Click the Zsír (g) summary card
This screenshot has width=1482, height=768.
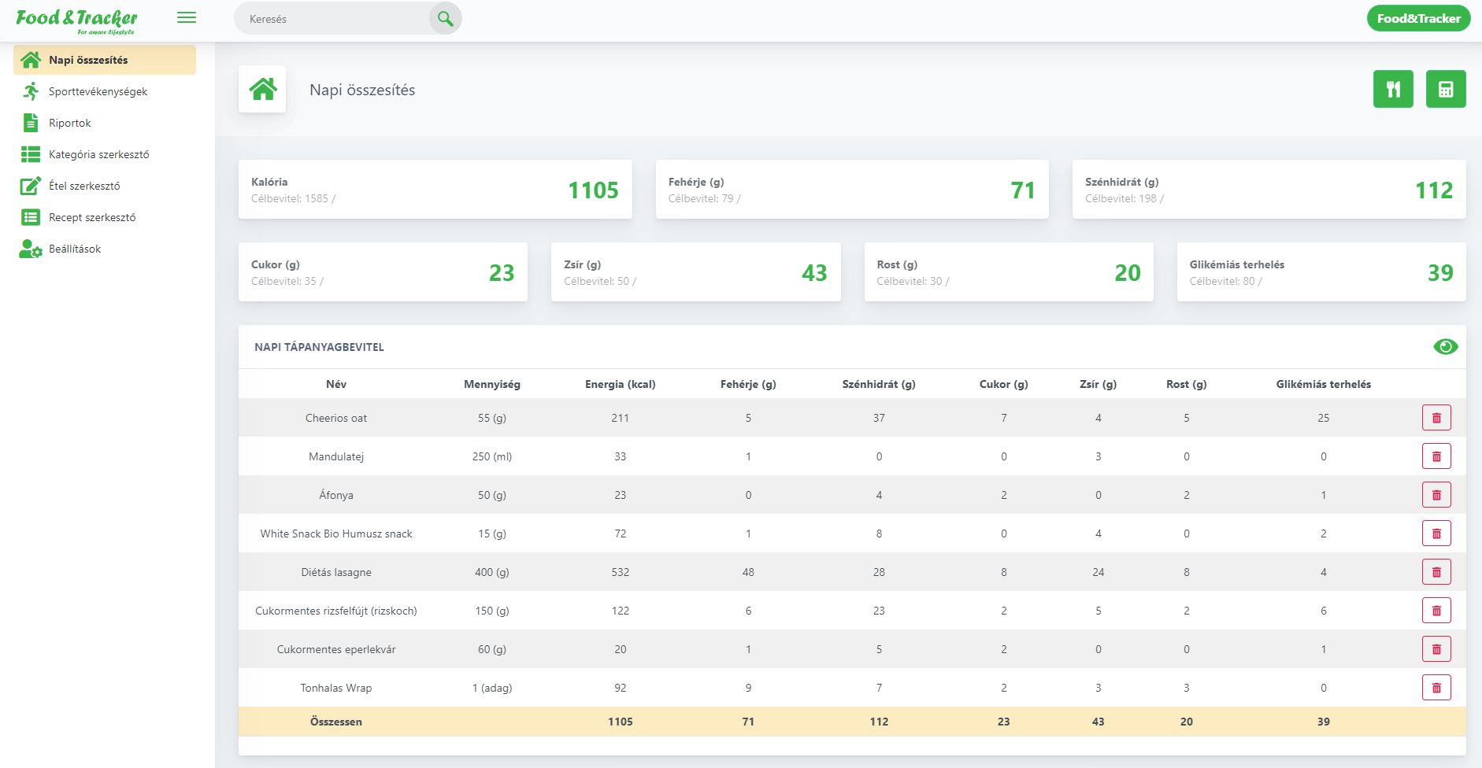[x=696, y=272]
